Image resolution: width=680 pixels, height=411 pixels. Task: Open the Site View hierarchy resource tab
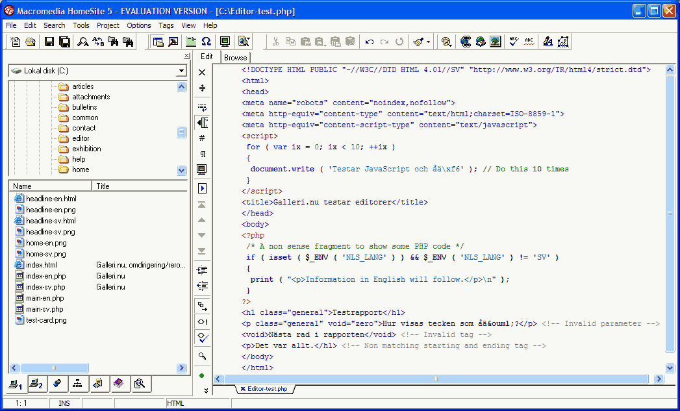[x=78, y=384]
